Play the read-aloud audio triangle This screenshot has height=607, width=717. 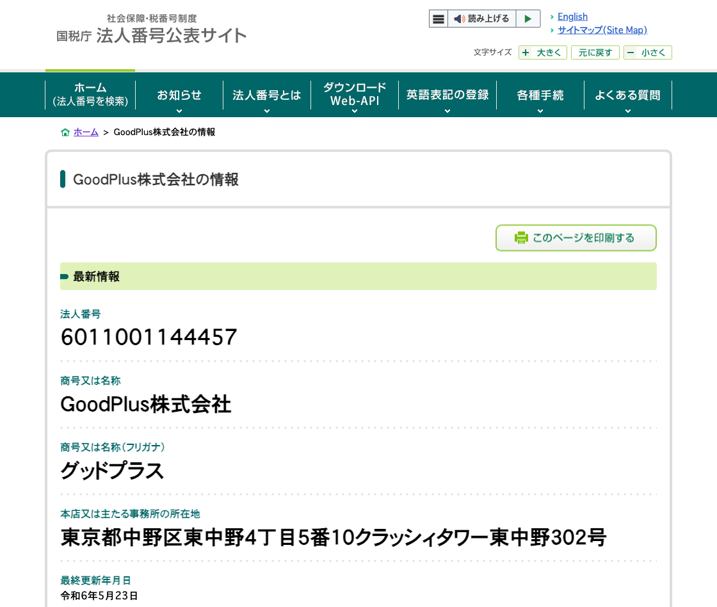[528, 19]
